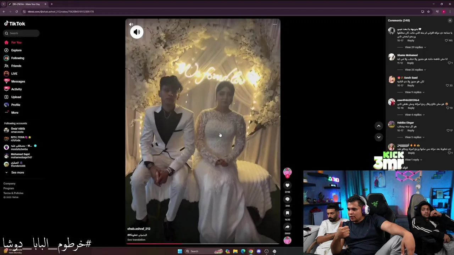Like Shams Mohamed's comment

pos(449,63)
